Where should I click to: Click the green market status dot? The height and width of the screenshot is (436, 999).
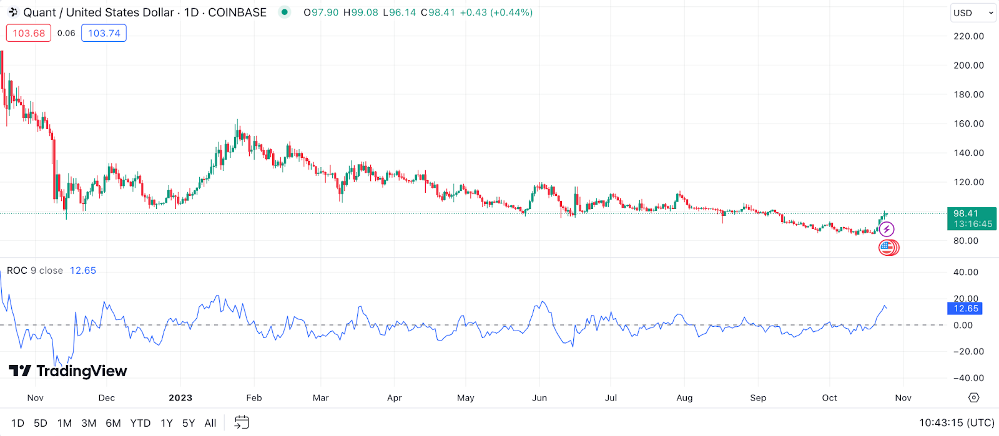[x=285, y=12]
